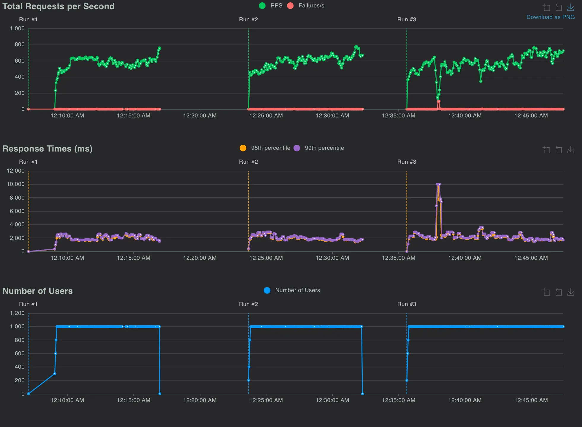Restore zoom on Number of Users chart
Image resolution: width=582 pixels, height=427 pixels.
point(559,292)
